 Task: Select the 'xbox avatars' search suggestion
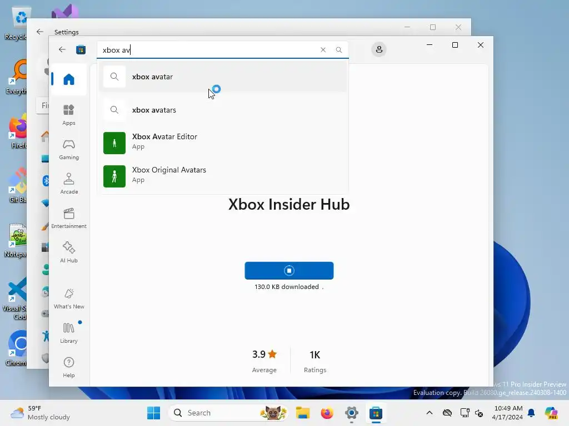click(223, 110)
